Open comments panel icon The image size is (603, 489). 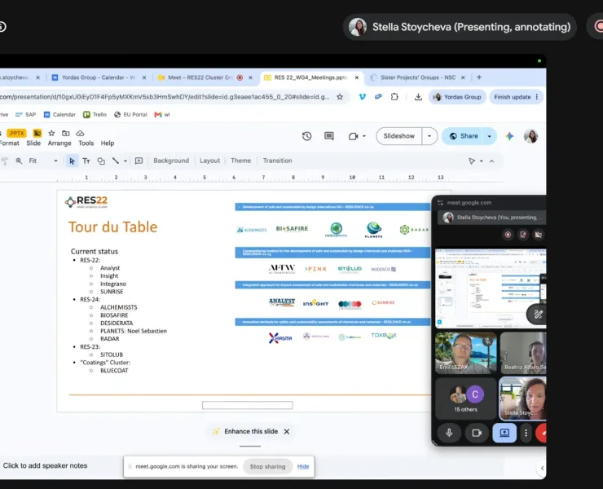click(x=329, y=136)
